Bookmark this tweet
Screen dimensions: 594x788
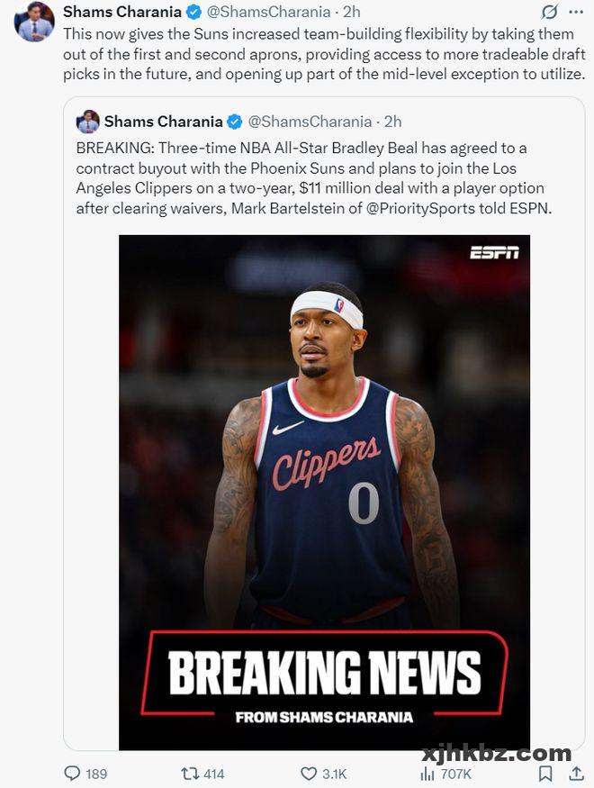click(545, 773)
